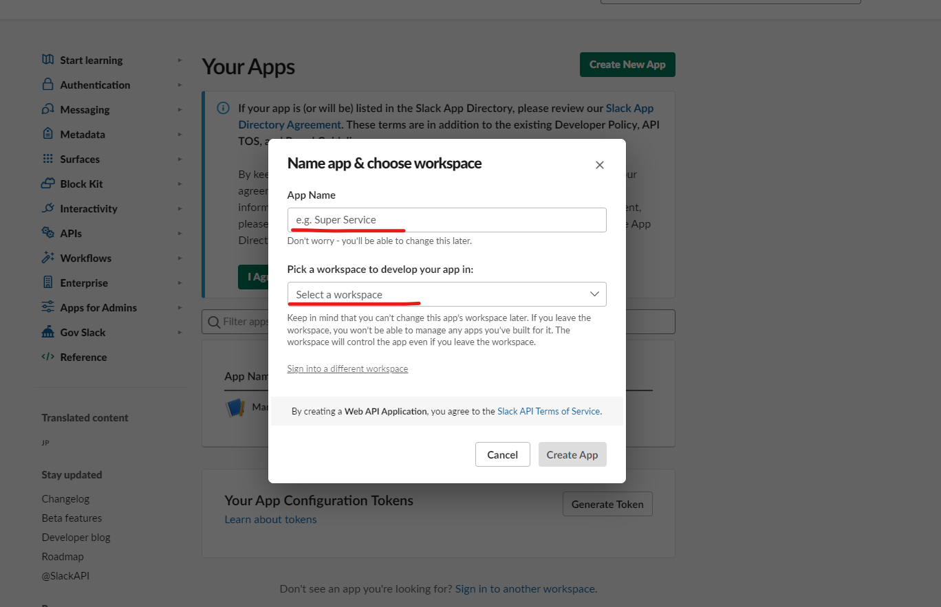Click the Authentication lock icon
The width and height of the screenshot is (941, 607).
47,85
